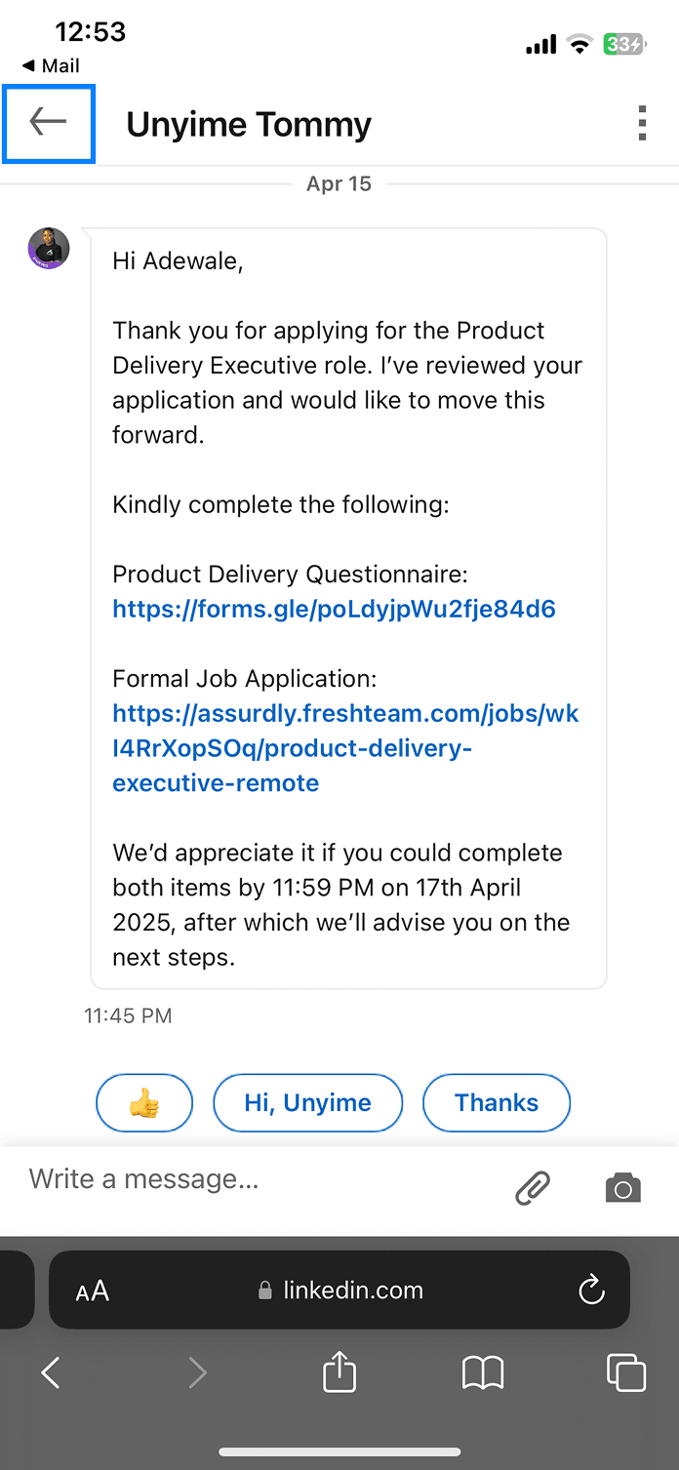Open Safari bookmarks book icon

pos(483,1373)
